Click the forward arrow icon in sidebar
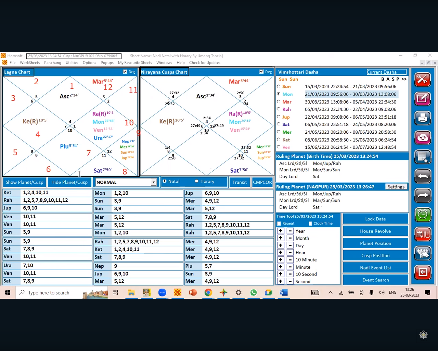The height and width of the screenshot is (351, 438). coord(423,195)
